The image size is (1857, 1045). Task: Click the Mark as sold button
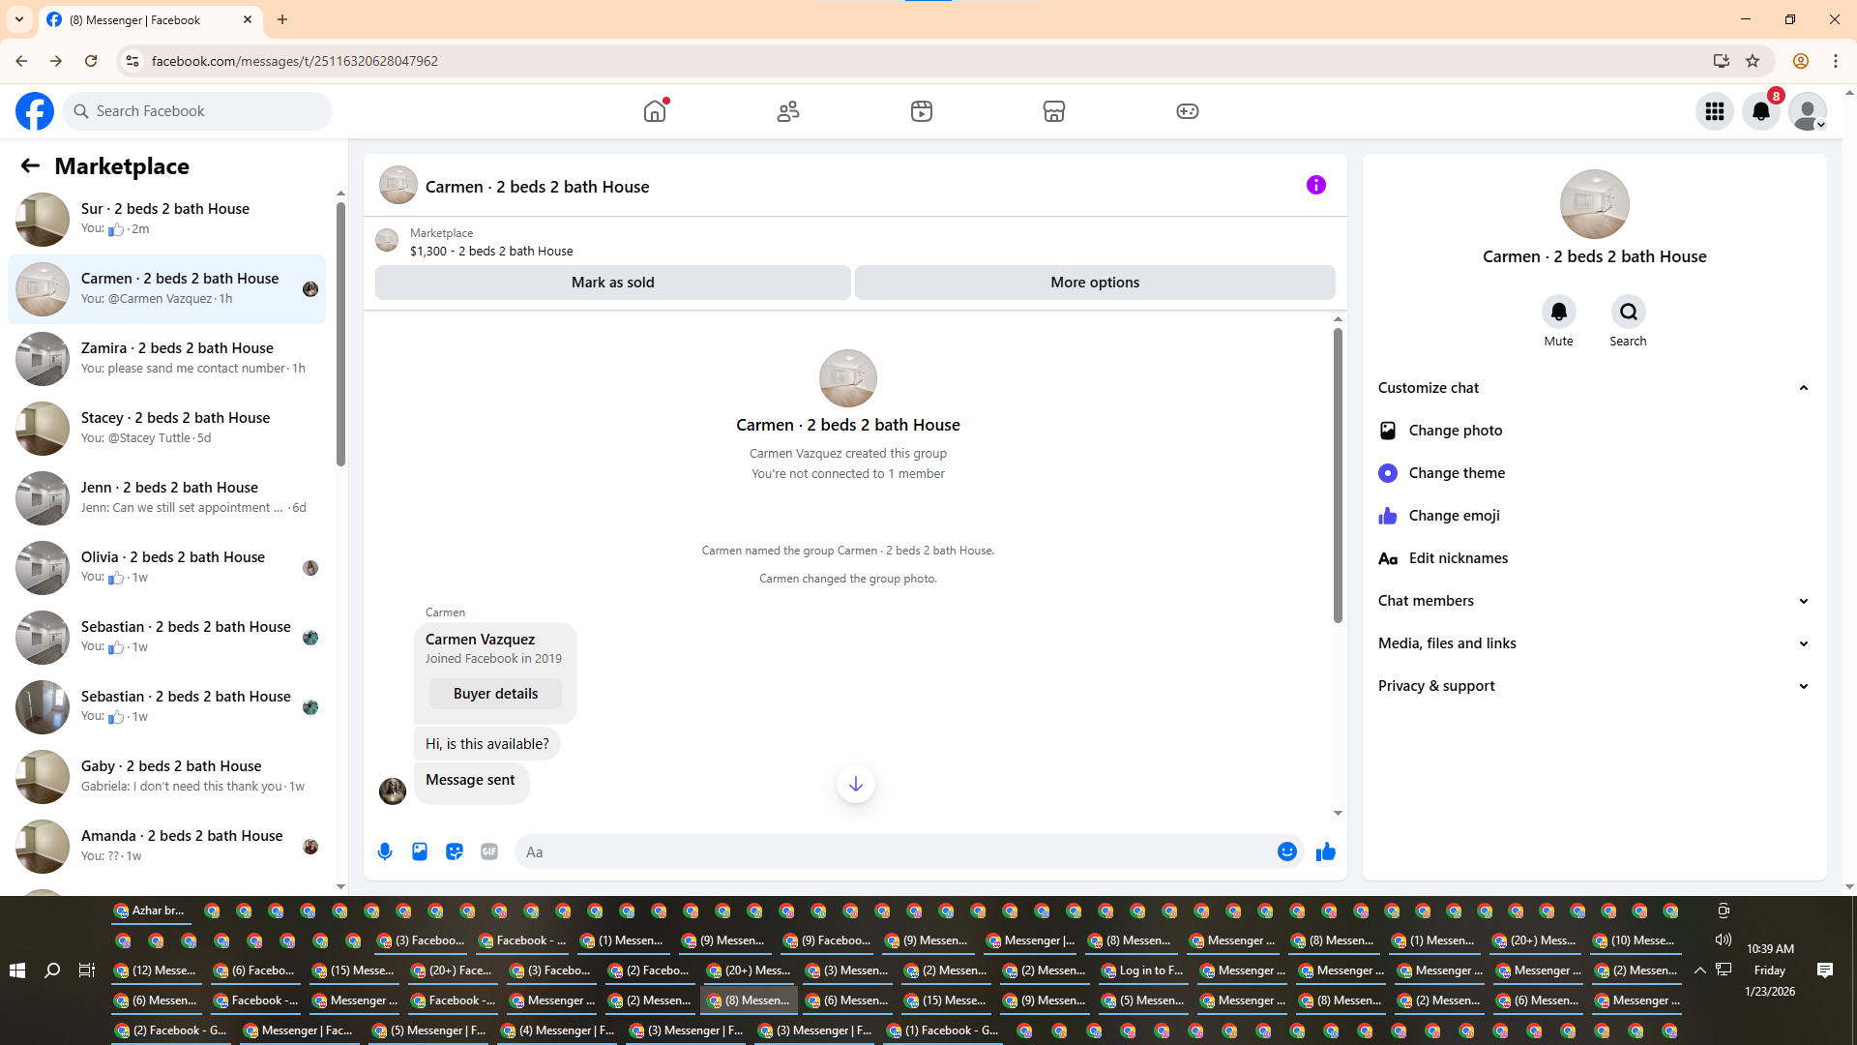coord(612,283)
